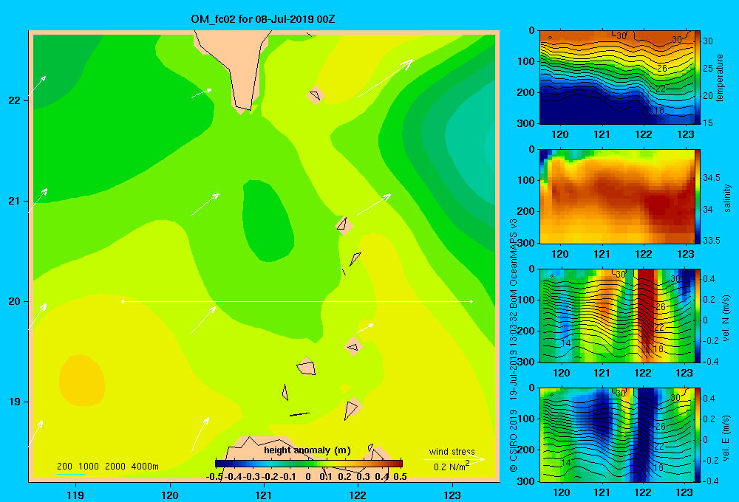Click the latitude label '20' on the map axis
The height and width of the screenshot is (502, 739).
pos(14,301)
